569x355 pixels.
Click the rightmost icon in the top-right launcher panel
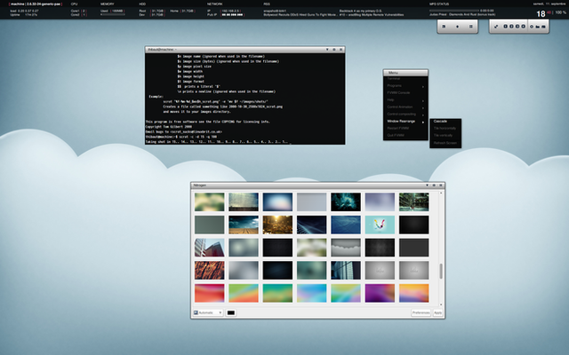click(x=543, y=28)
